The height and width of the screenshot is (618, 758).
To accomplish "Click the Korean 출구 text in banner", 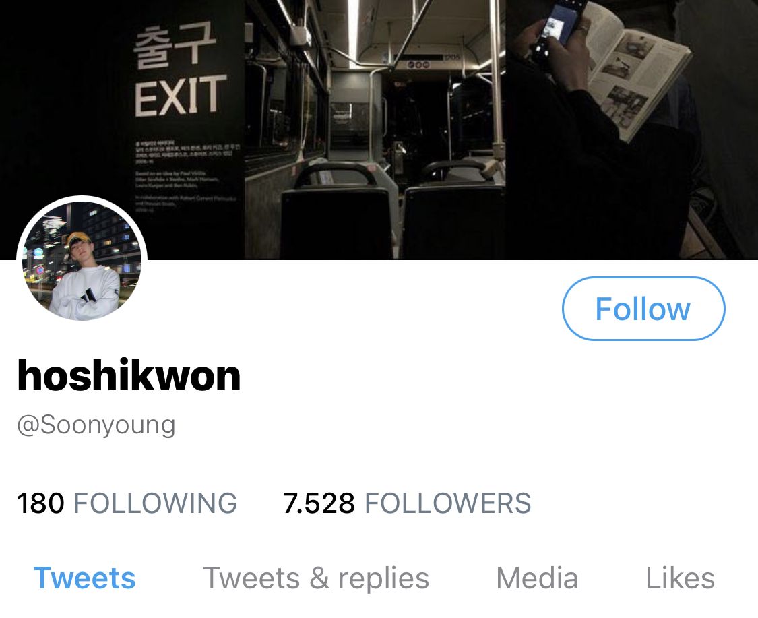I will [175, 44].
